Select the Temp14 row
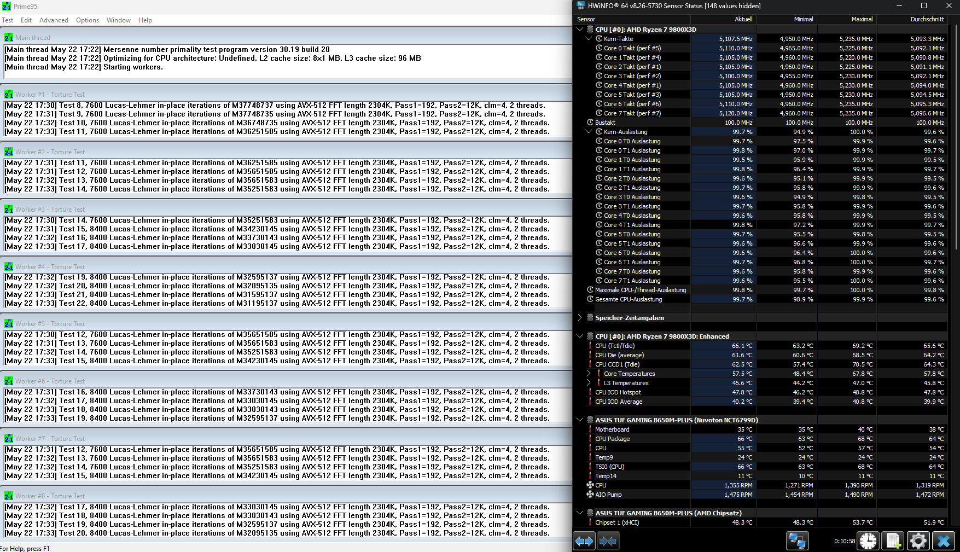 [761, 476]
